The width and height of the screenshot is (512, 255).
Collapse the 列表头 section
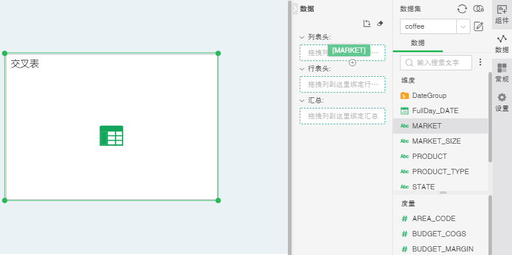[x=302, y=37]
